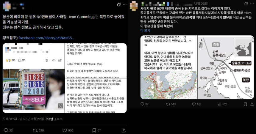The height and width of the screenshot is (134, 256).
Task: Bookmark the right tweet
Action: tap(245, 104)
